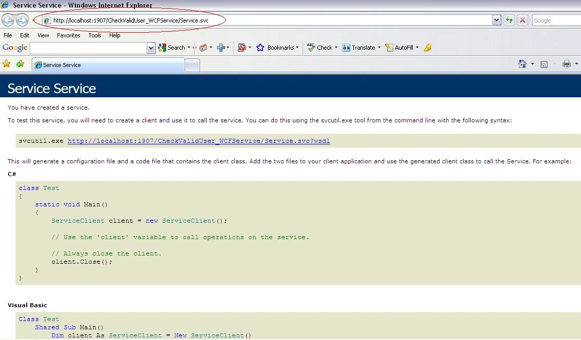
Task: Open the Tools menu
Action: pyautogui.click(x=94, y=35)
